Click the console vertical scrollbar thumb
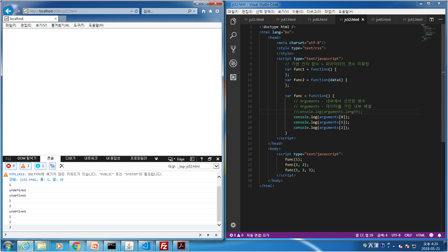 [219, 203]
